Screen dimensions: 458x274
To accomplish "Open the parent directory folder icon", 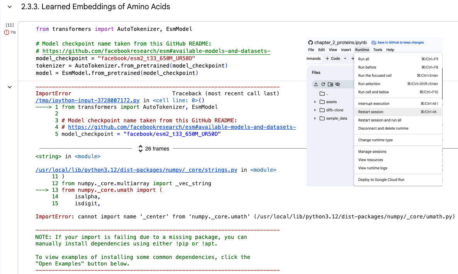I will 322,94.
